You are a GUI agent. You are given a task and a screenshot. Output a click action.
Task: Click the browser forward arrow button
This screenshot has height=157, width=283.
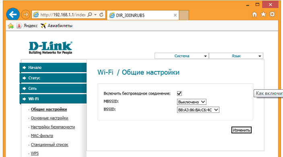click(x=25, y=14)
